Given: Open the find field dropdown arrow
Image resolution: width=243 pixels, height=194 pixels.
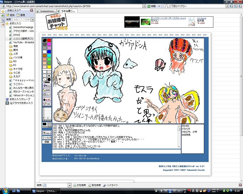Looking at the screenshot, I should (x=69, y=185).
